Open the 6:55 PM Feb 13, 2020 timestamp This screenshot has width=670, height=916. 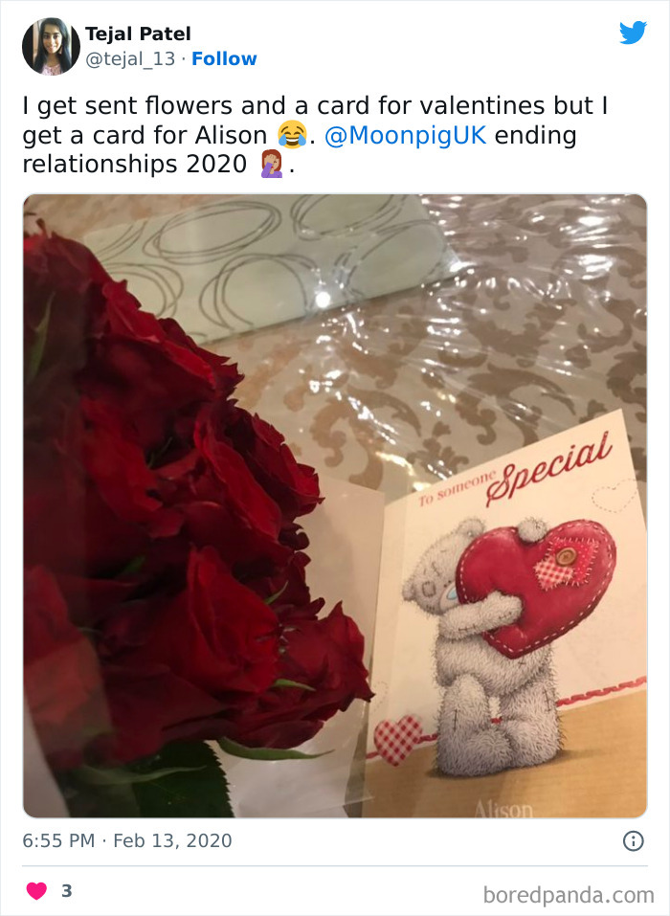pos(126,840)
